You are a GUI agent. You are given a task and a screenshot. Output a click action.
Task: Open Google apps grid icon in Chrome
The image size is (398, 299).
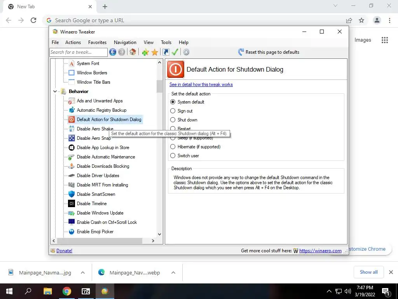pos(385,40)
